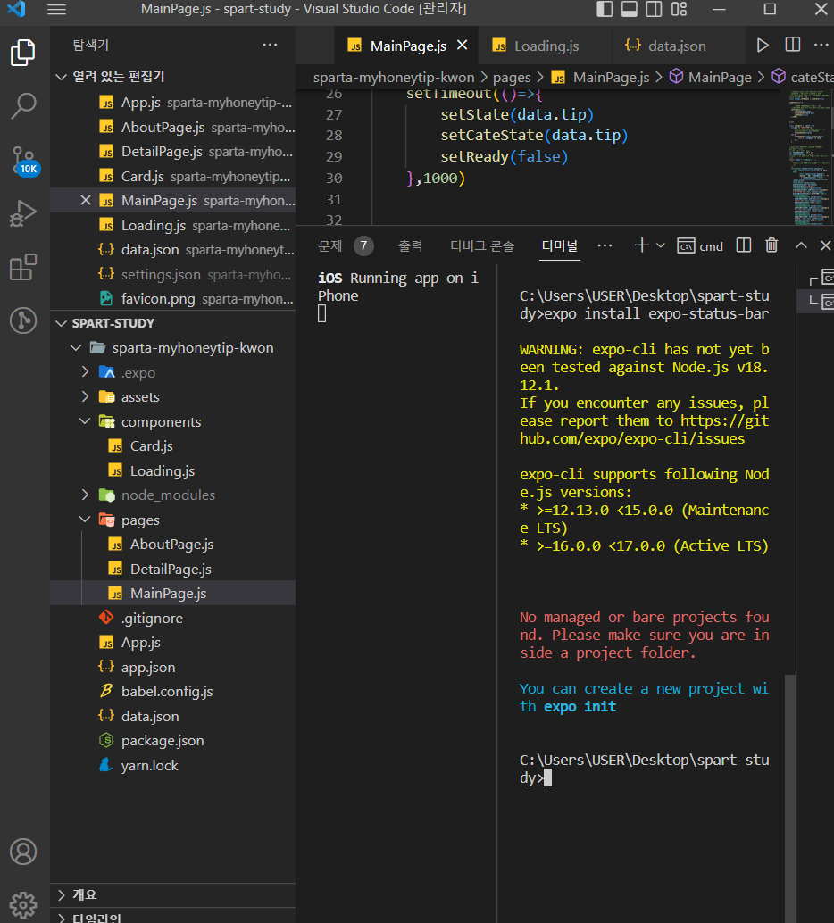Open favicon.png in open editors list

(x=172, y=299)
